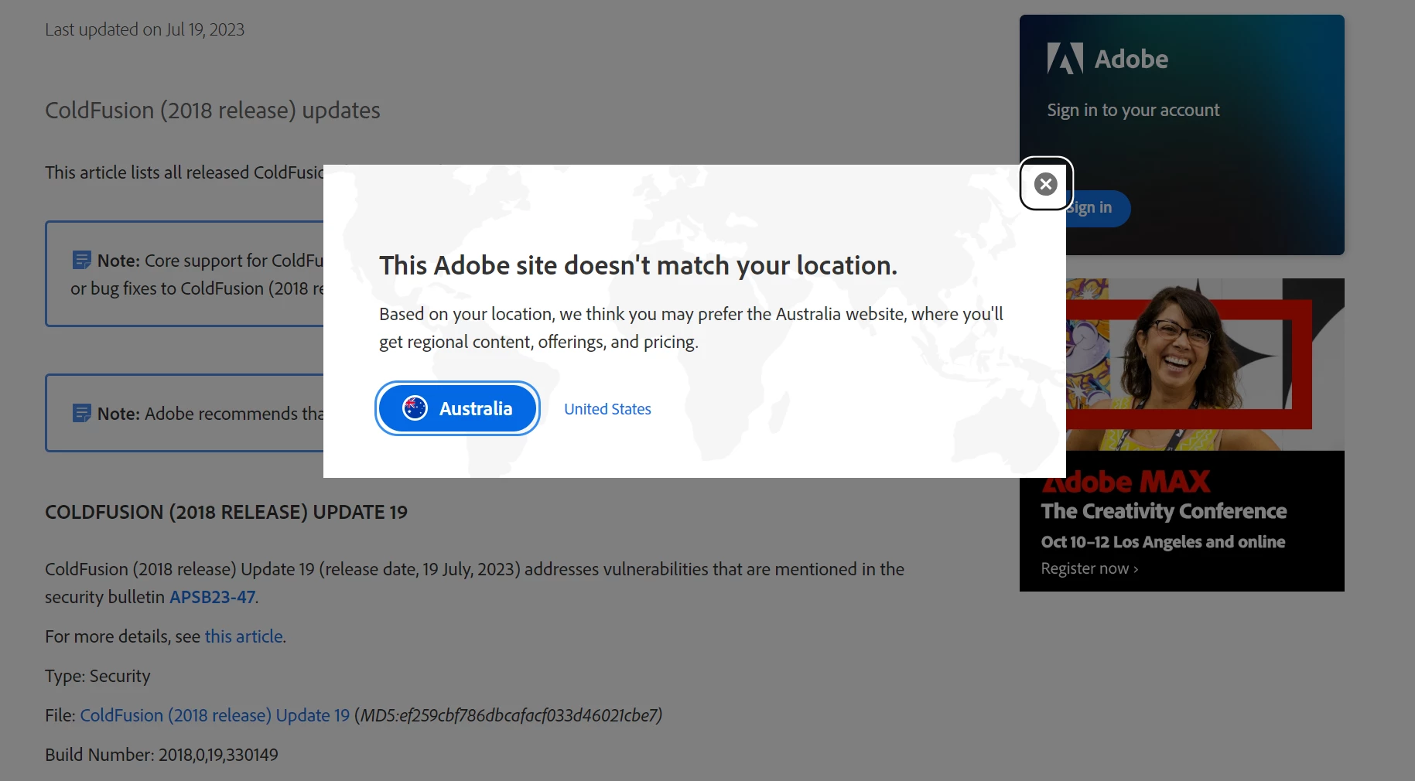The width and height of the screenshot is (1415, 781).
Task: Click the 'Type: Security' line
Action: 97,676
